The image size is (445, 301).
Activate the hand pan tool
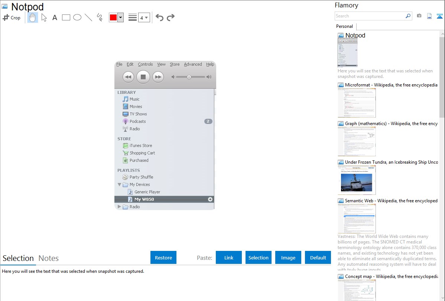click(x=33, y=17)
